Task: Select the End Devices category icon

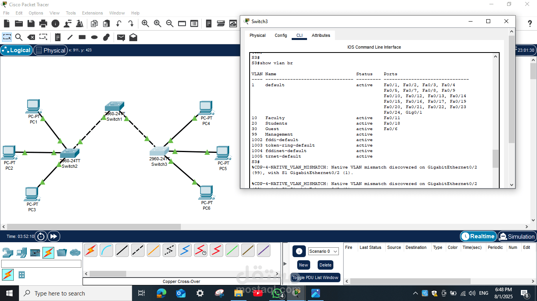Action: coord(22,252)
